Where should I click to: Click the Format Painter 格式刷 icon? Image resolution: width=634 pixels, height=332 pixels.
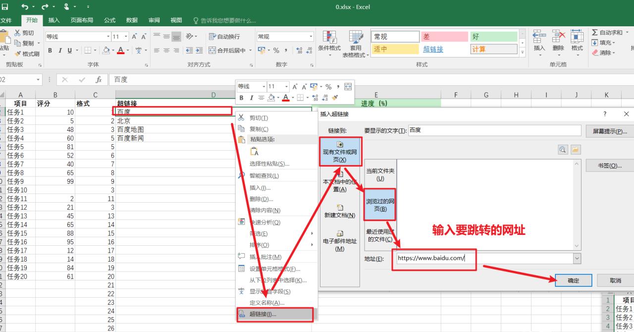click(x=18, y=54)
